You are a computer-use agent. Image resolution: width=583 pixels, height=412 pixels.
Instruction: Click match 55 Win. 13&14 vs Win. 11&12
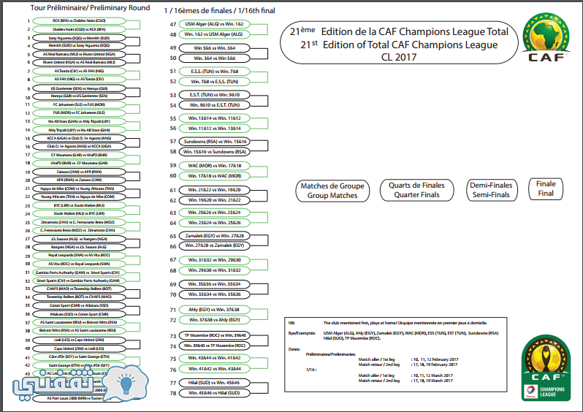(x=214, y=118)
